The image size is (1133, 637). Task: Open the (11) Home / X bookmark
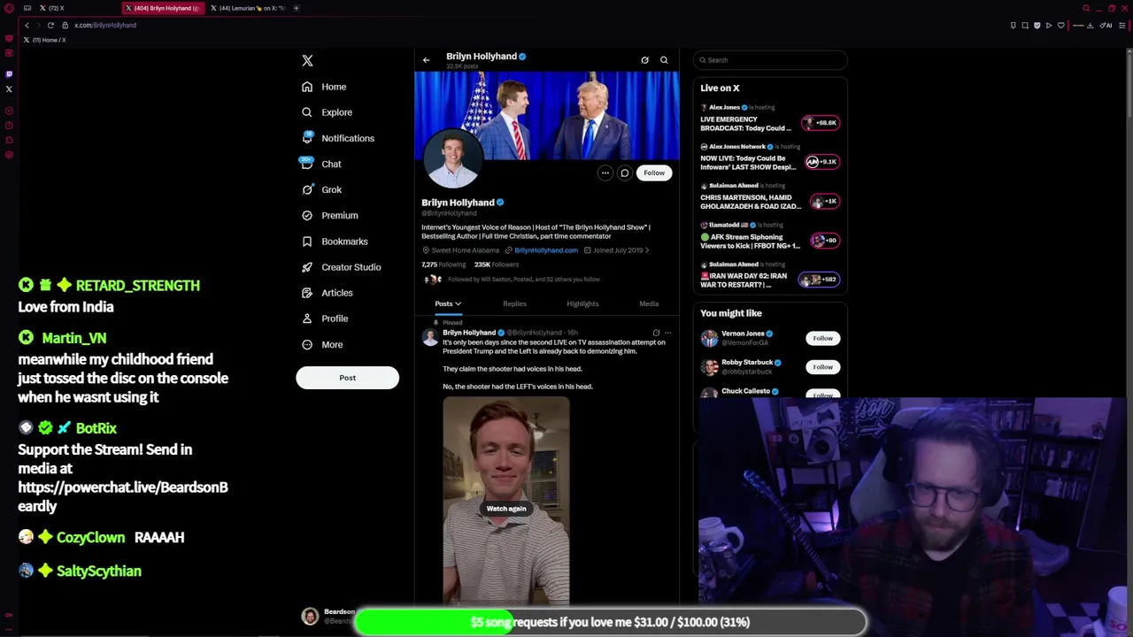pos(45,40)
